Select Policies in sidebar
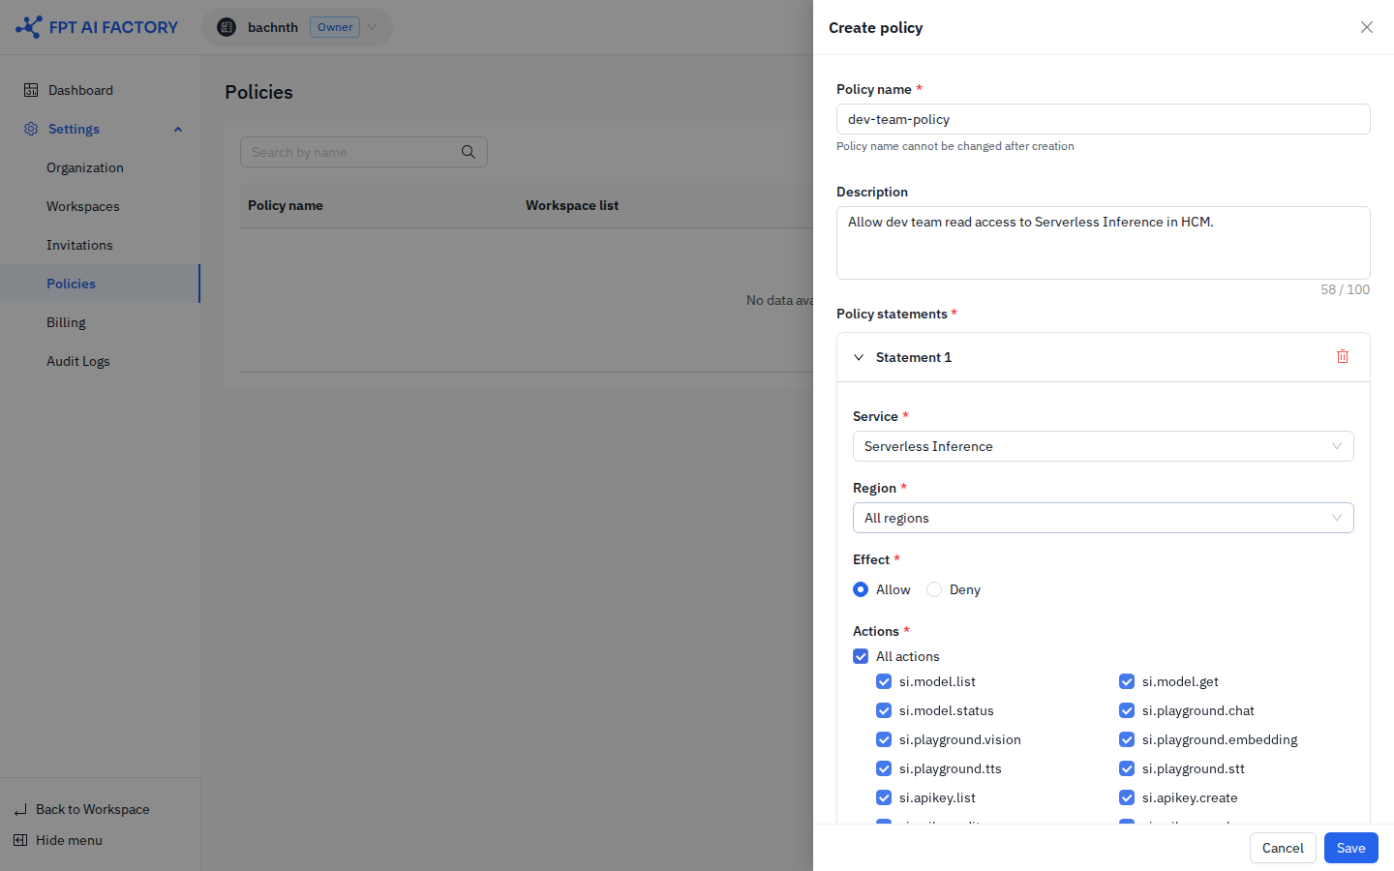Viewport: 1394px width, 871px height. pos(100,284)
